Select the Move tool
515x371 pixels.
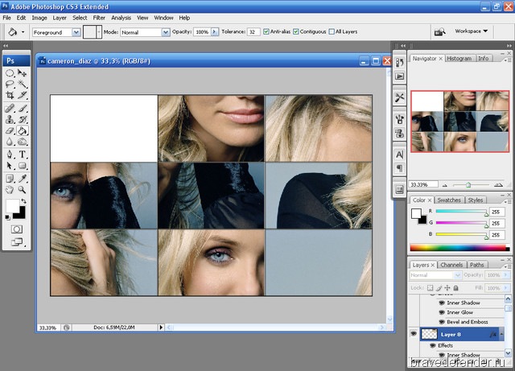(x=22, y=73)
